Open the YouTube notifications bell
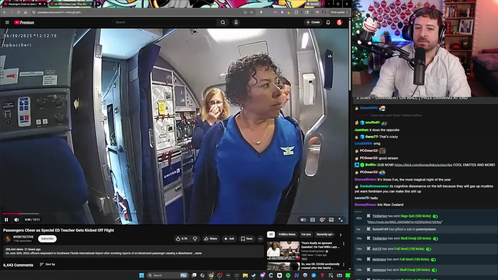498x280 pixels. (x=328, y=22)
